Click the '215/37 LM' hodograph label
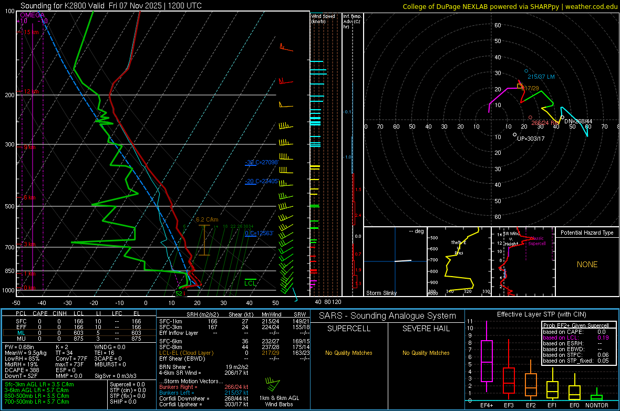 (x=541, y=77)
